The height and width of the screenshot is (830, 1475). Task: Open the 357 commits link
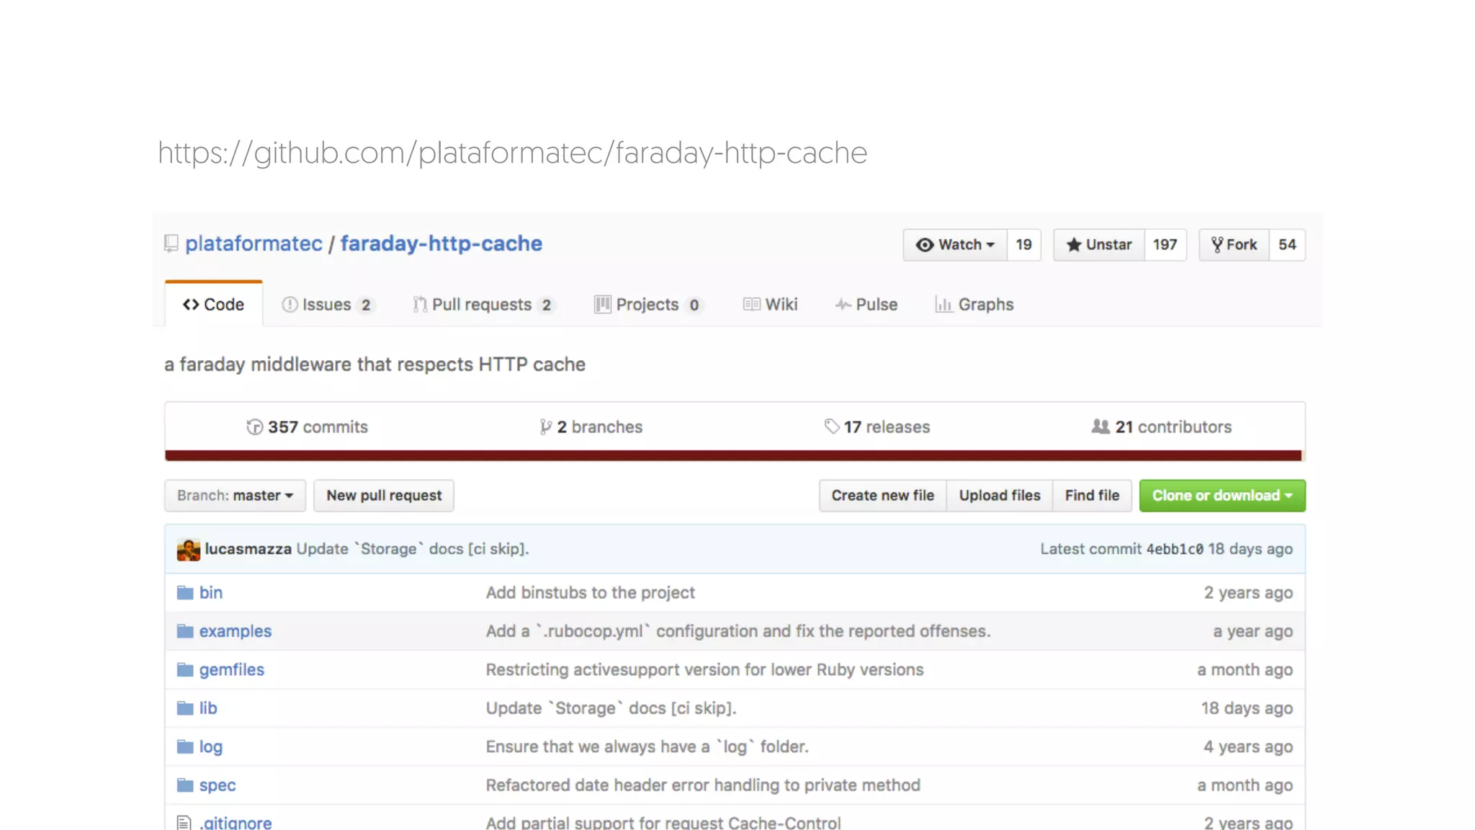pyautogui.click(x=307, y=427)
